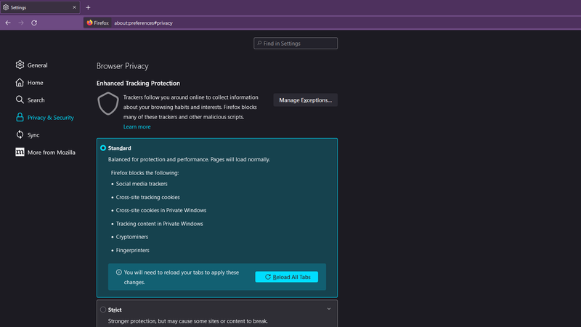Open the Sync settings category

coord(33,135)
